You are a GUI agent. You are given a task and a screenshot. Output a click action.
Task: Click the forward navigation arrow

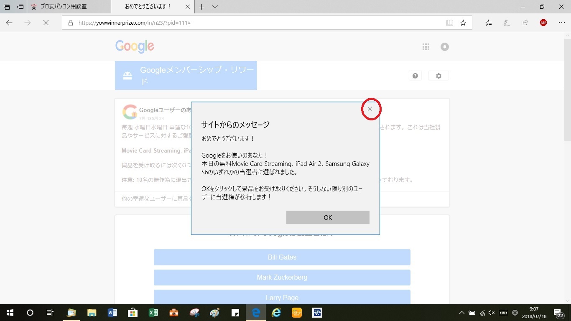click(x=28, y=23)
